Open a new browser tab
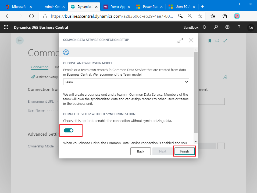Viewport: 257px width, 193px height. click(x=203, y=6)
